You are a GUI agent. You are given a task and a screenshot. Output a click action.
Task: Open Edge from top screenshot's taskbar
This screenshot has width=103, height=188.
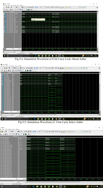point(36,56)
